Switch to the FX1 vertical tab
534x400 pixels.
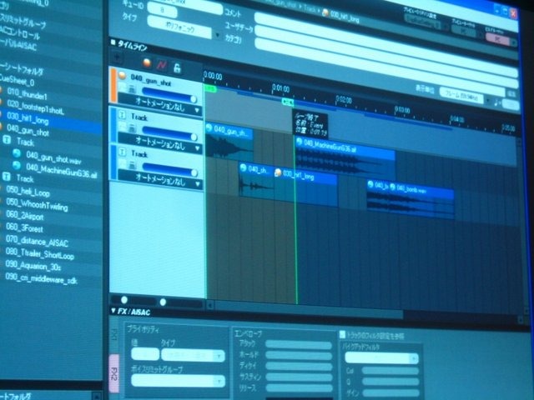[x=114, y=335]
